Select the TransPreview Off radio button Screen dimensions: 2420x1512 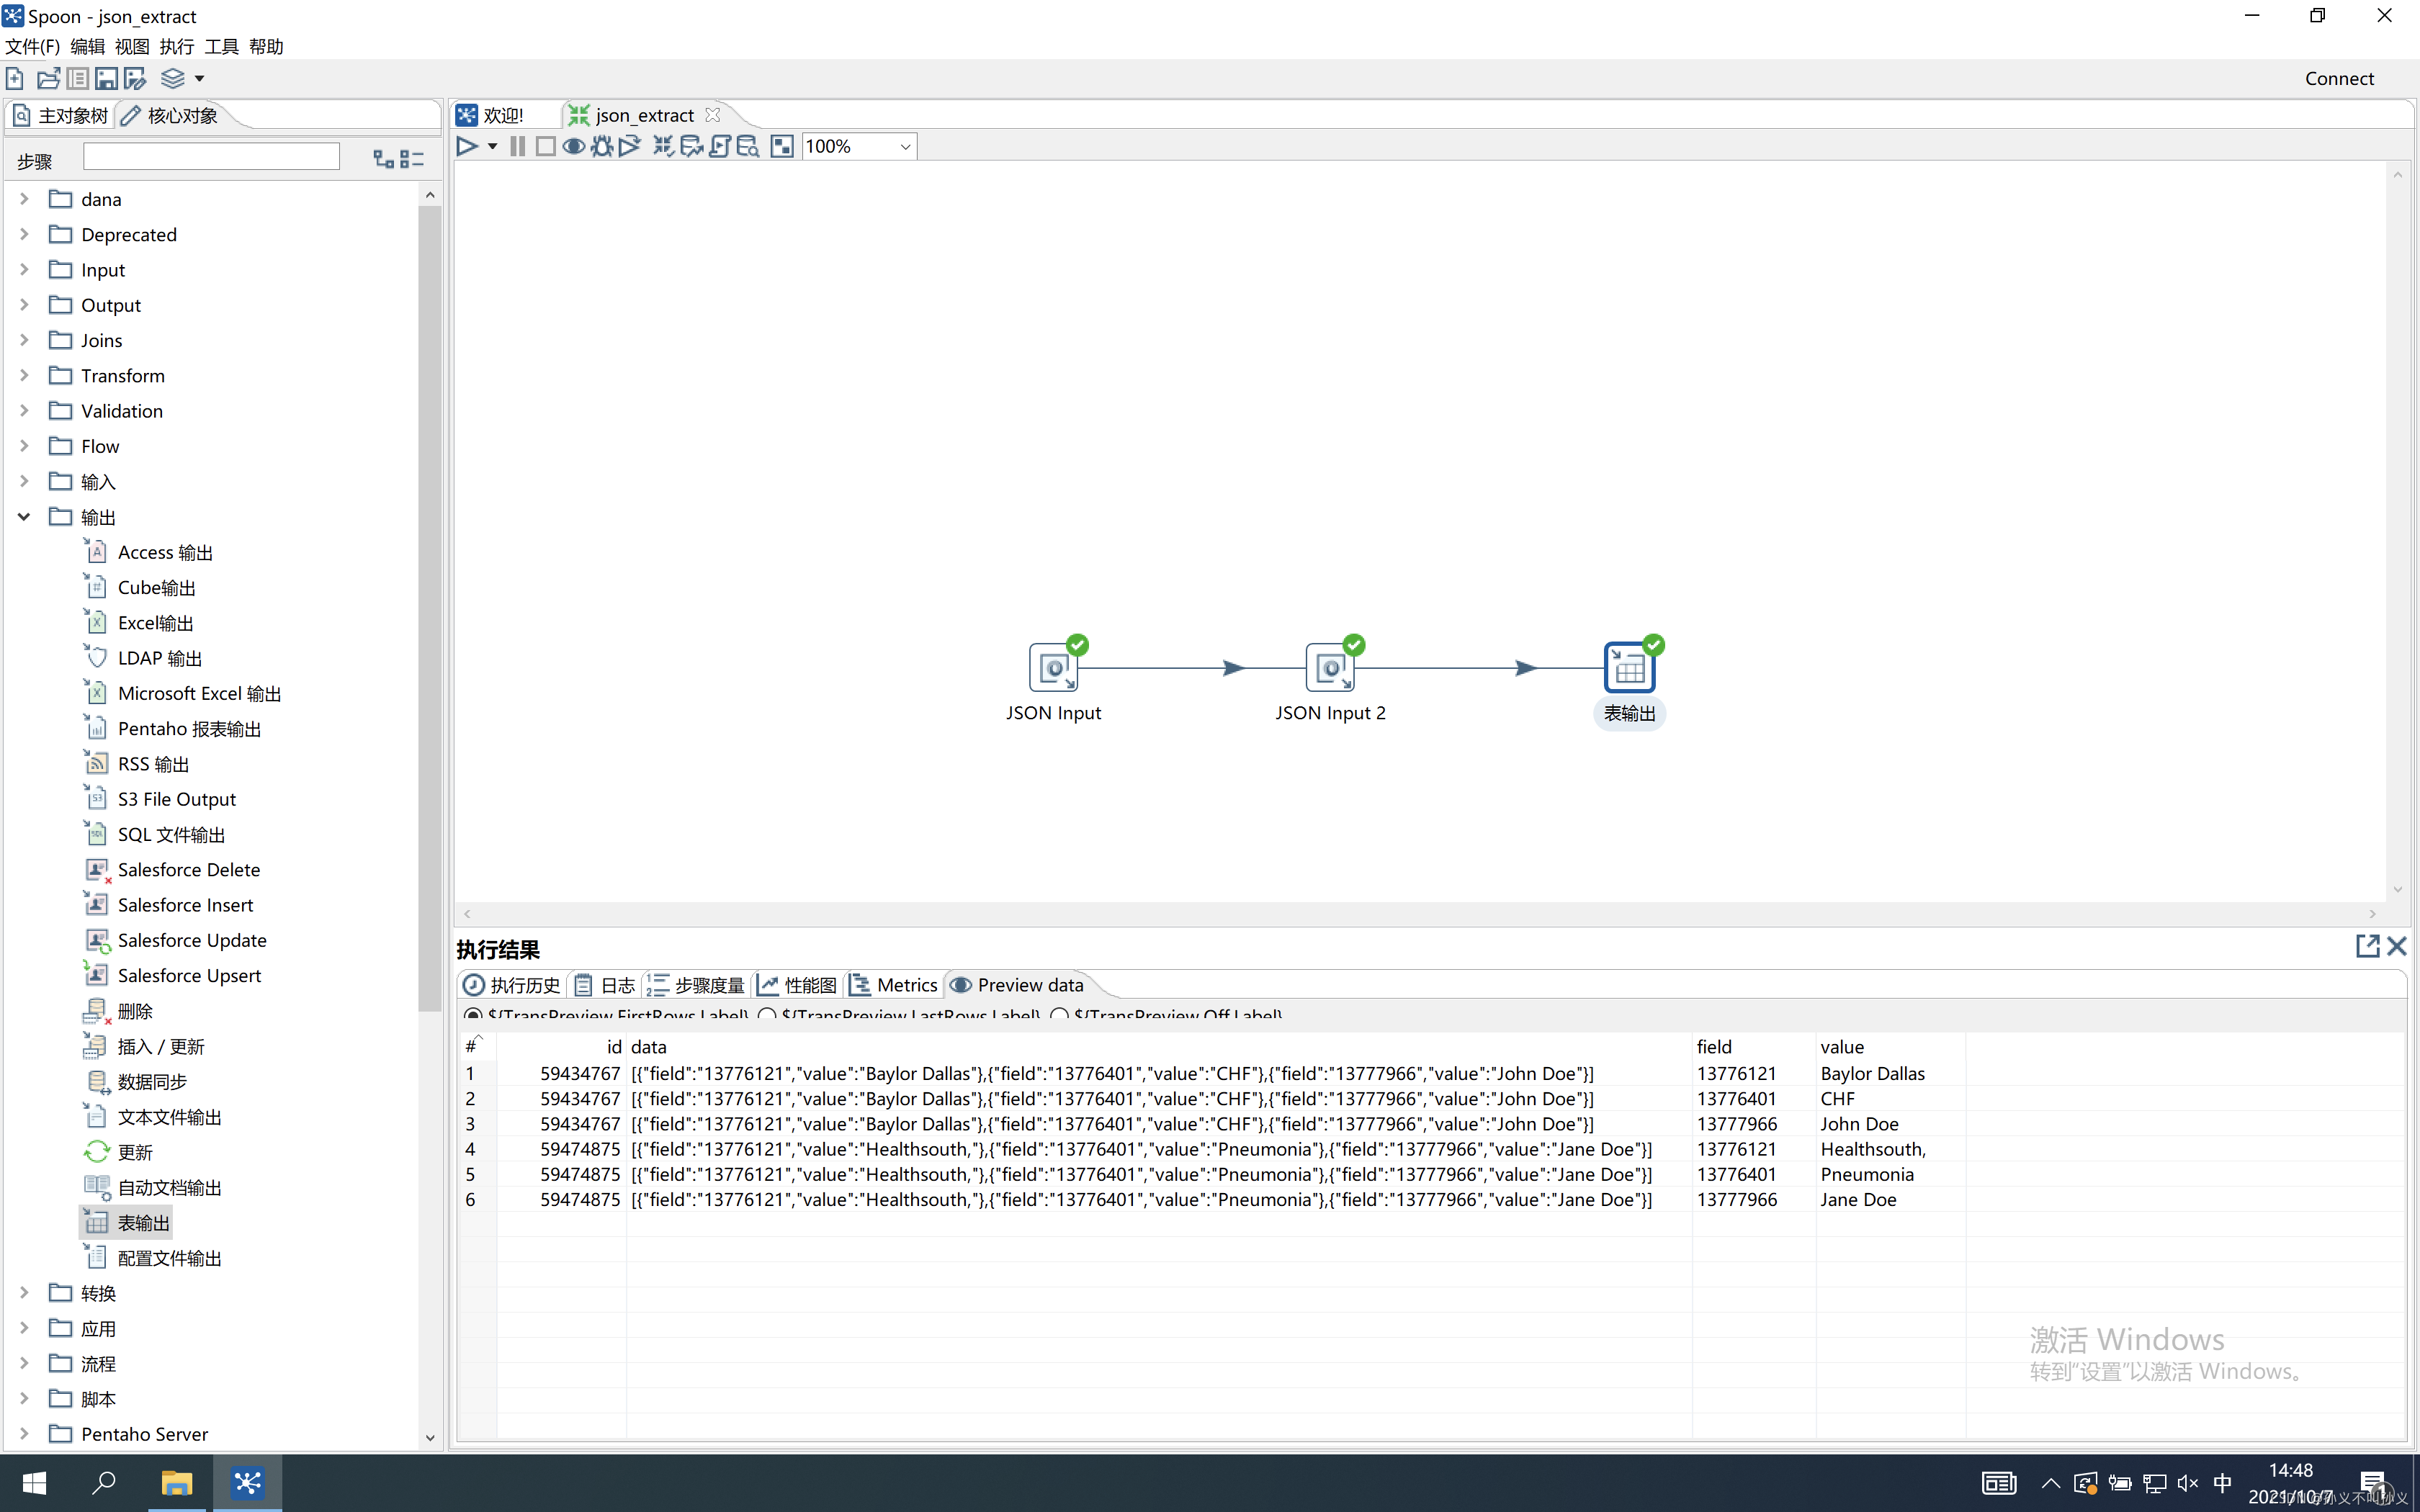click(1059, 1015)
